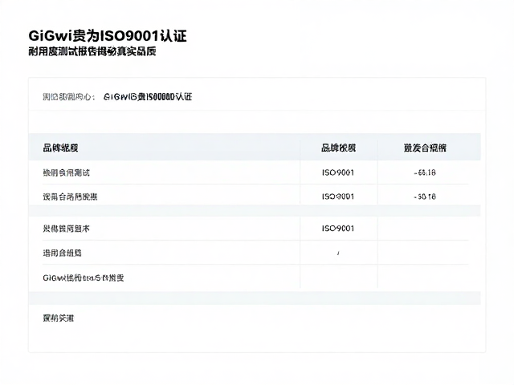The height and width of the screenshot is (385, 514).
Task: Click the ISO9001 cell in the first table row
Action: 338,172
